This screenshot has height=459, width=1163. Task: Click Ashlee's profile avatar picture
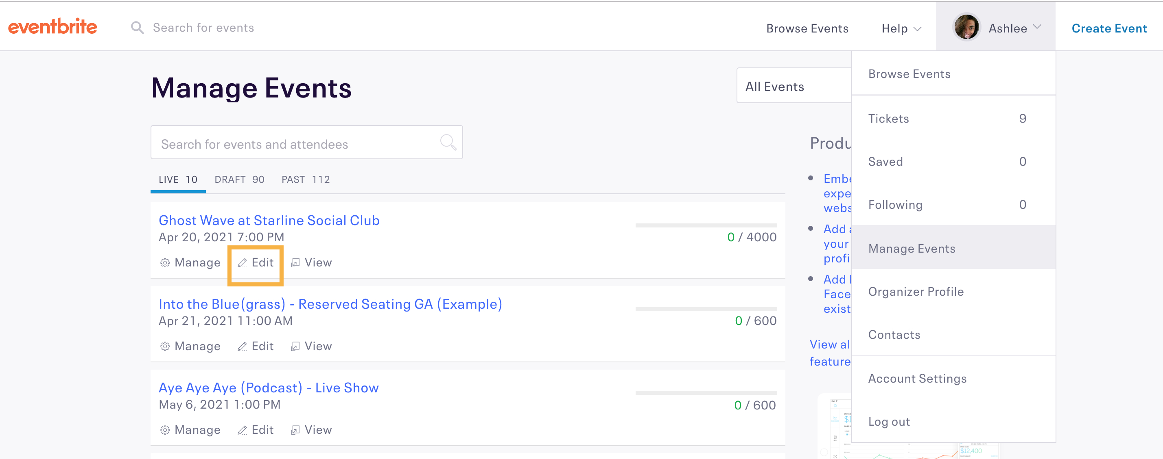[966, 28]
